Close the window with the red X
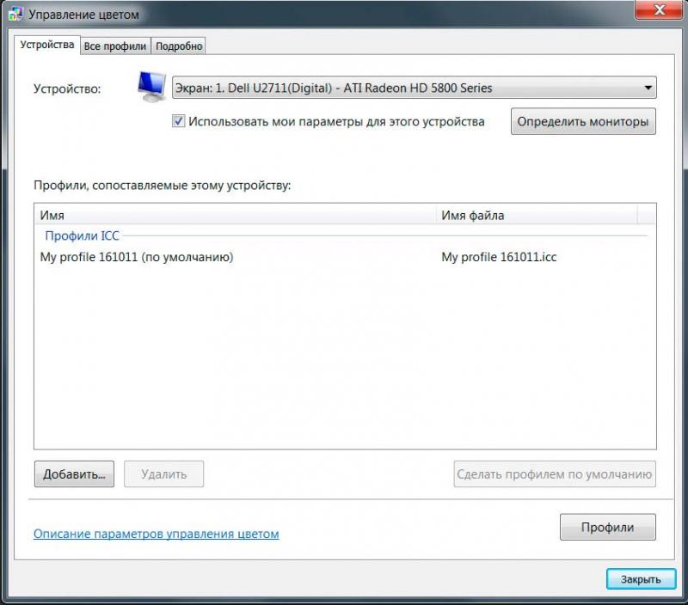688x605 pixels. tap(660, 9)
